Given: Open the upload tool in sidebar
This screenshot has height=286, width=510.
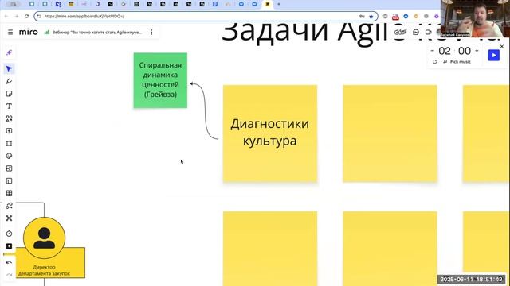Looking at the screenshot, I should coord(9,131).
